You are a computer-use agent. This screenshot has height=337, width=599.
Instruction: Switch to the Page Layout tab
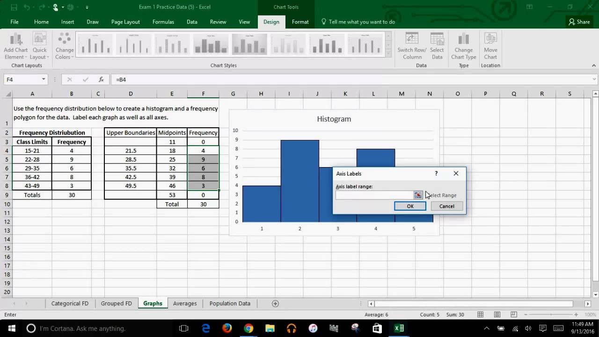[125, 22]
